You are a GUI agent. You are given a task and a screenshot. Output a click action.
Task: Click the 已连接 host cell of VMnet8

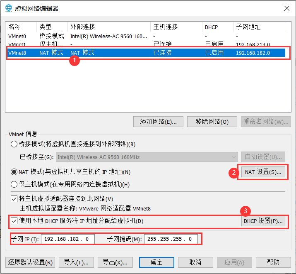tap(163, 52)
